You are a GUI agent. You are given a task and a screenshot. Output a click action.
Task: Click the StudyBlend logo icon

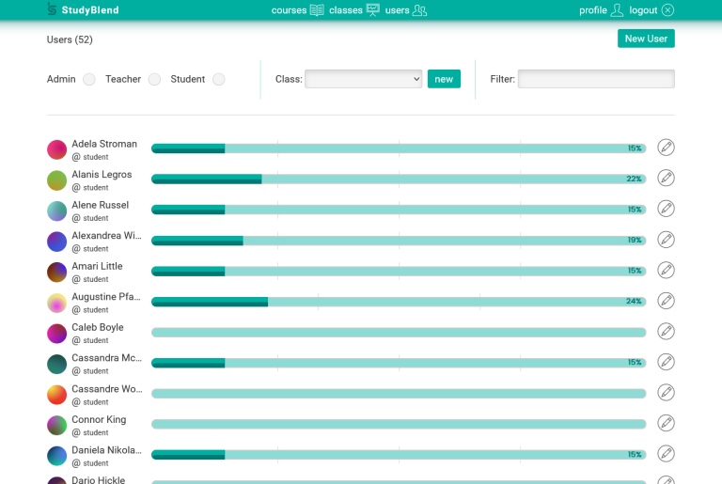pyautogui.click(x=52, y=8)
